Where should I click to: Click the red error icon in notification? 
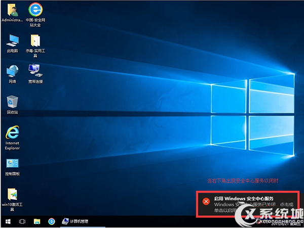206,201
